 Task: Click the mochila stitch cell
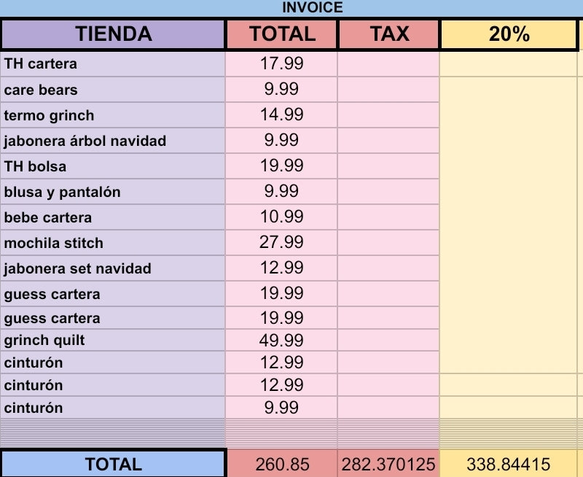pyautogui.click(x=113, y=243)
